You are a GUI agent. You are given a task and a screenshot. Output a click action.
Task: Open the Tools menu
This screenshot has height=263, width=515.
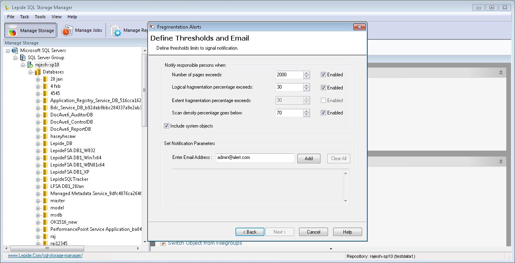pos(40,17)
